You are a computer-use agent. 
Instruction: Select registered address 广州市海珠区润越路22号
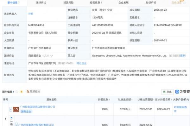click(x=42, y=63)
